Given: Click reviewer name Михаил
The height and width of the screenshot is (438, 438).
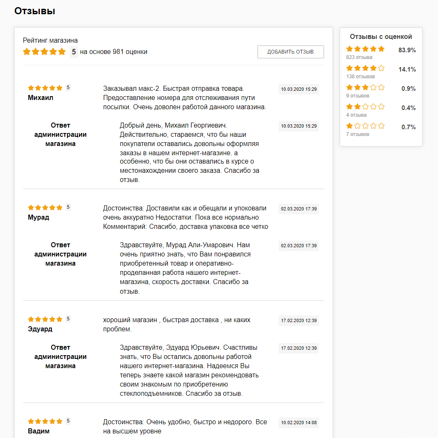Looking at the screenshot, I should tap(41, 98).
